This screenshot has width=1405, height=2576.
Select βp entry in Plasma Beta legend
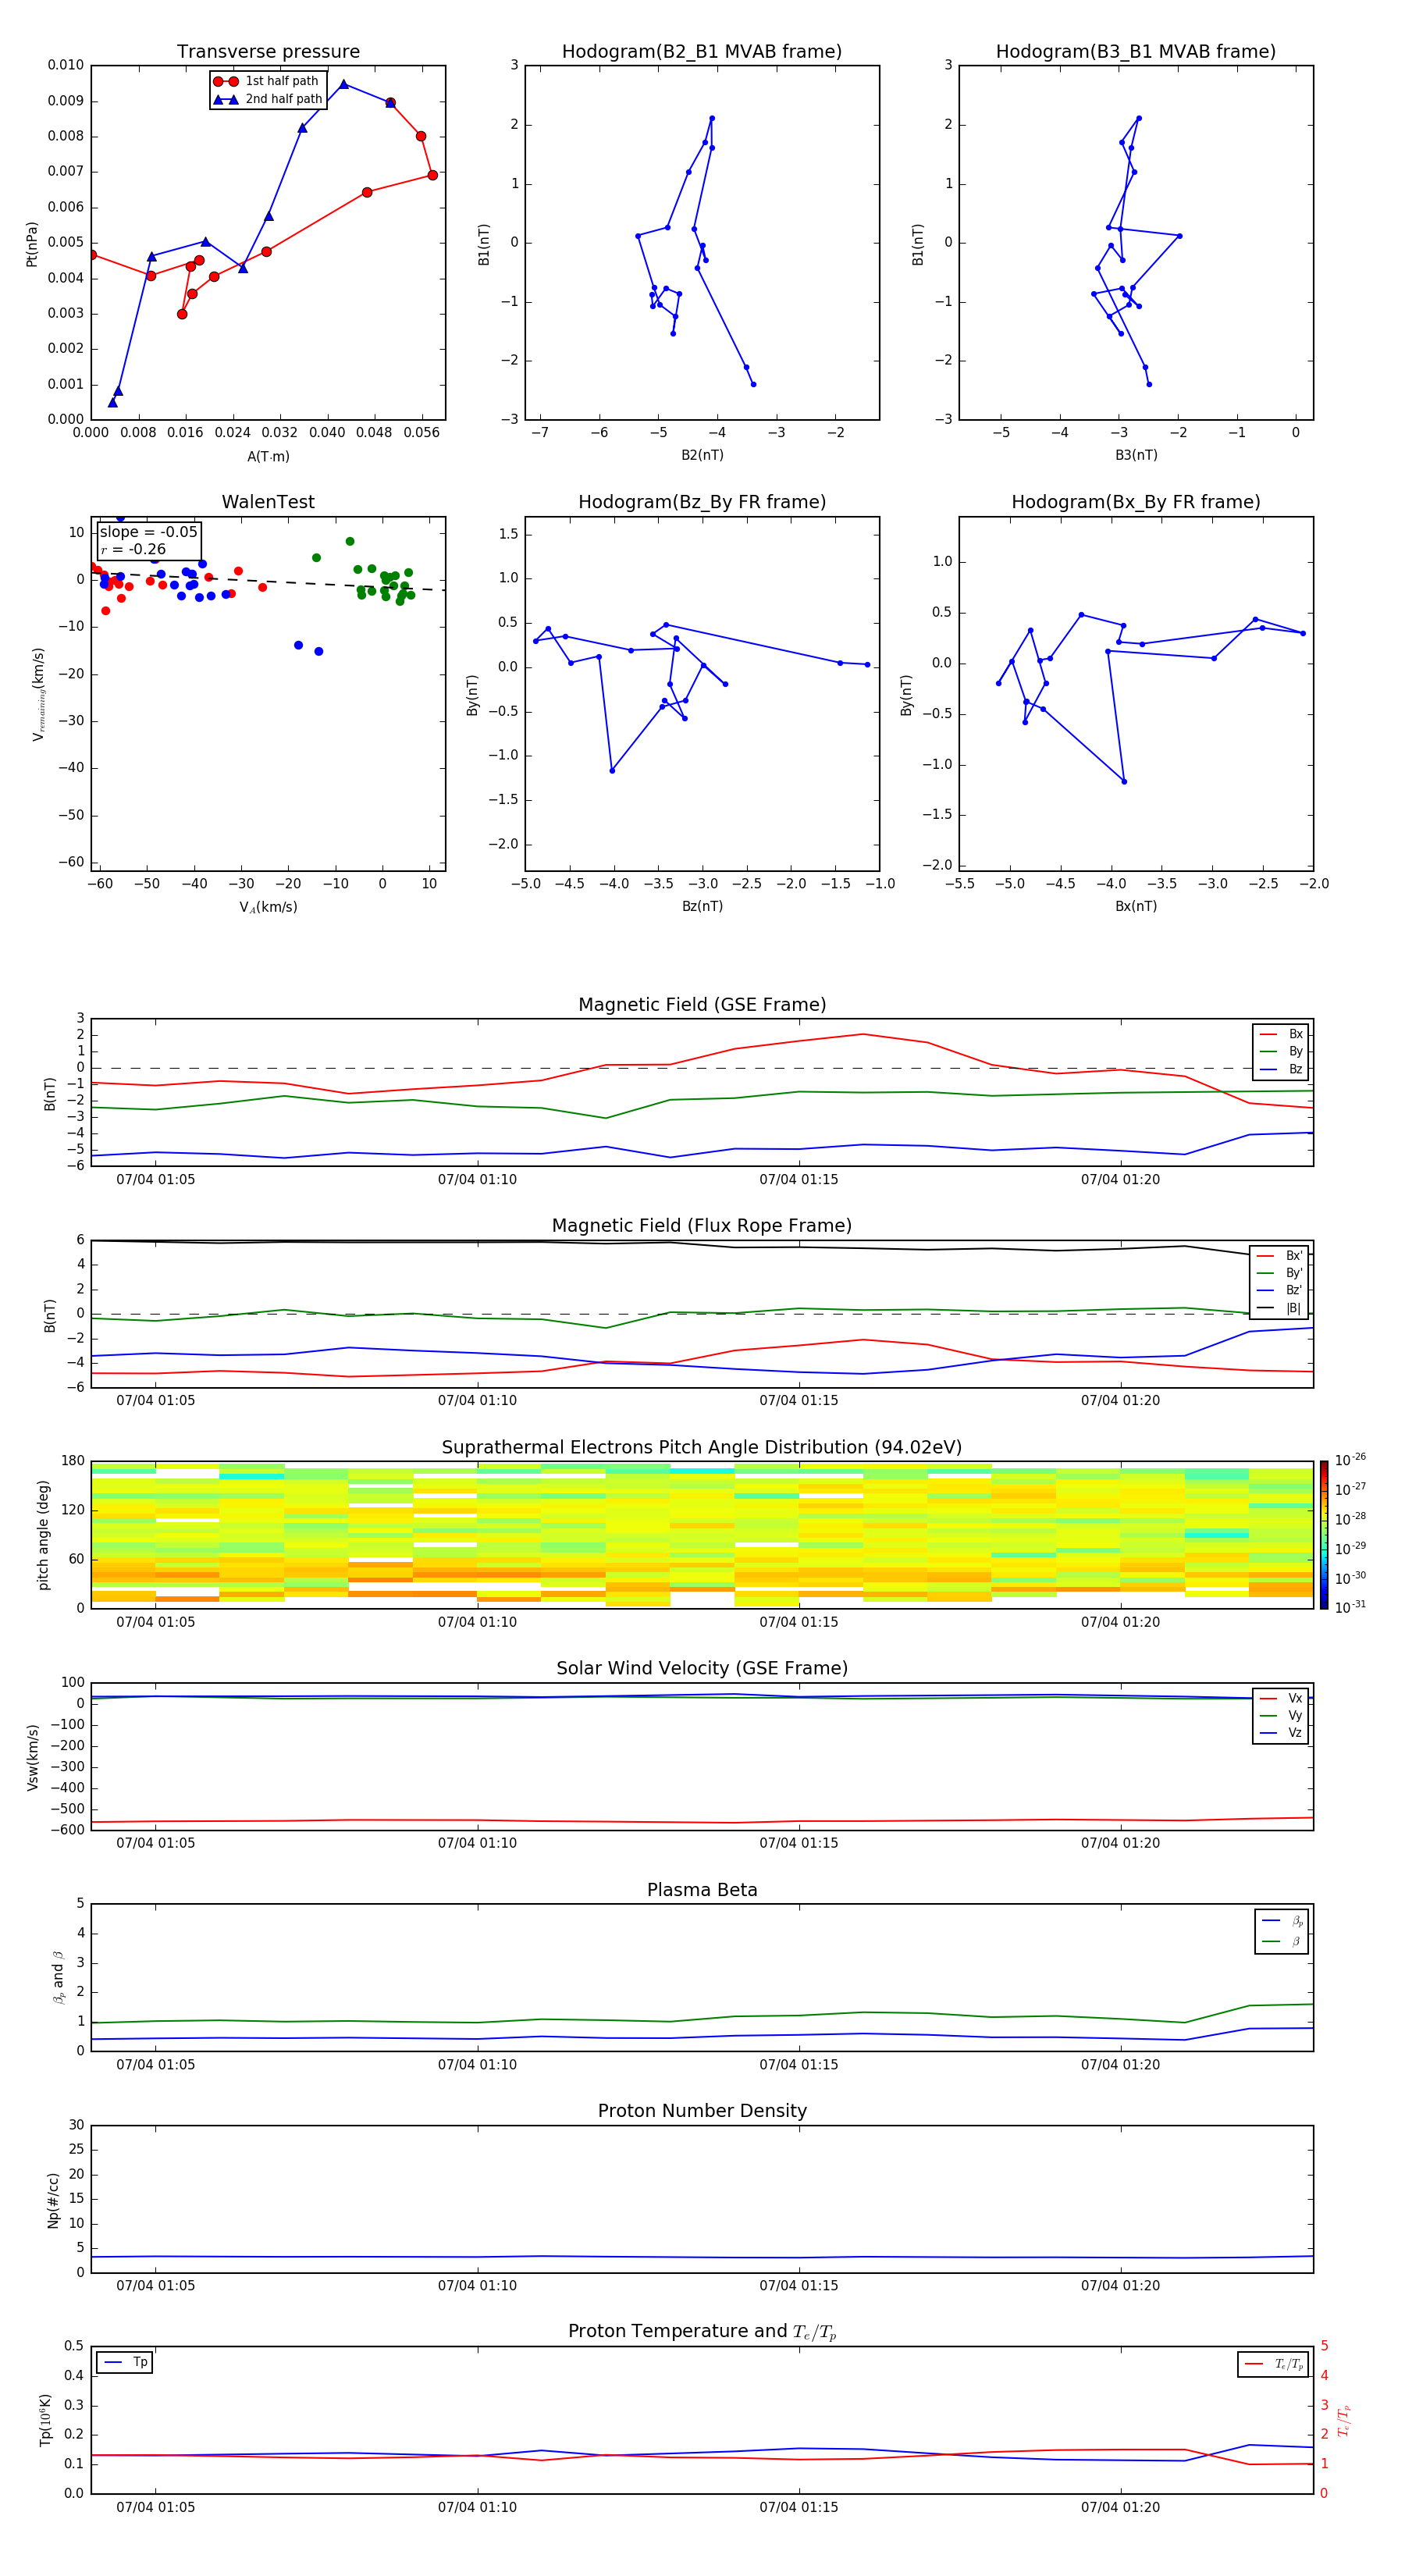click(x=1282, y=1921)
